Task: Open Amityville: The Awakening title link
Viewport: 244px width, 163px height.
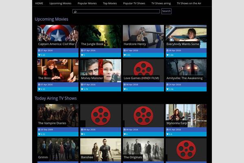Action: (x=184, y=78)
